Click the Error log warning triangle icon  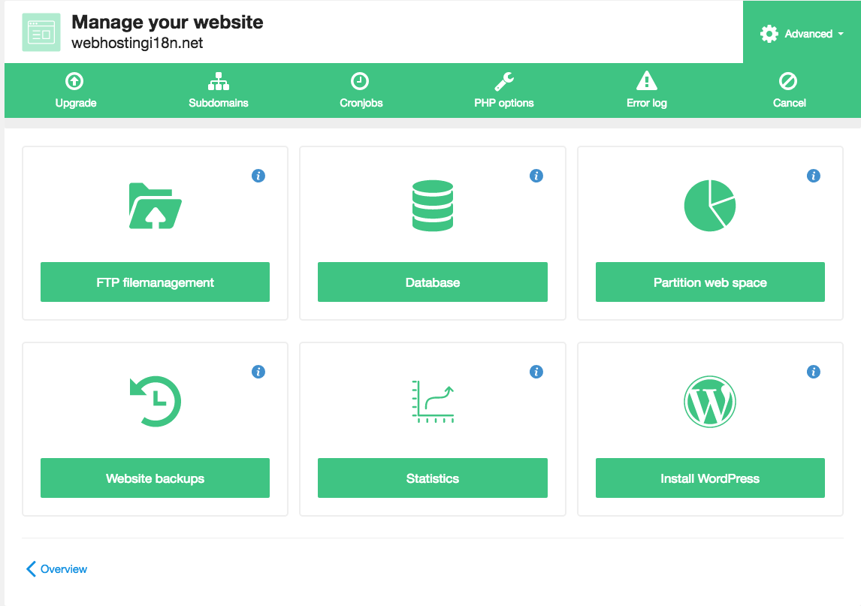click(x=647, y=80)
